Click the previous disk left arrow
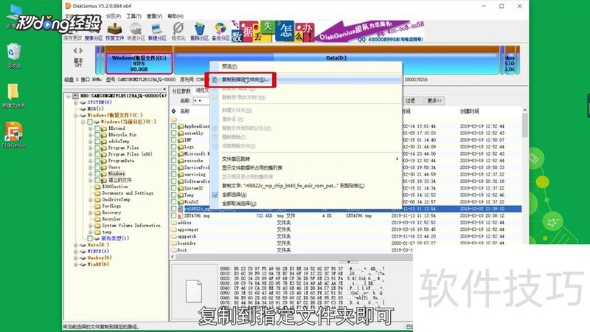 tap(75, 50)
